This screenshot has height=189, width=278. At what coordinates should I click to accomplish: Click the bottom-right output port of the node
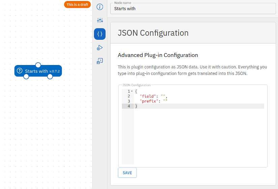[50, 76]
